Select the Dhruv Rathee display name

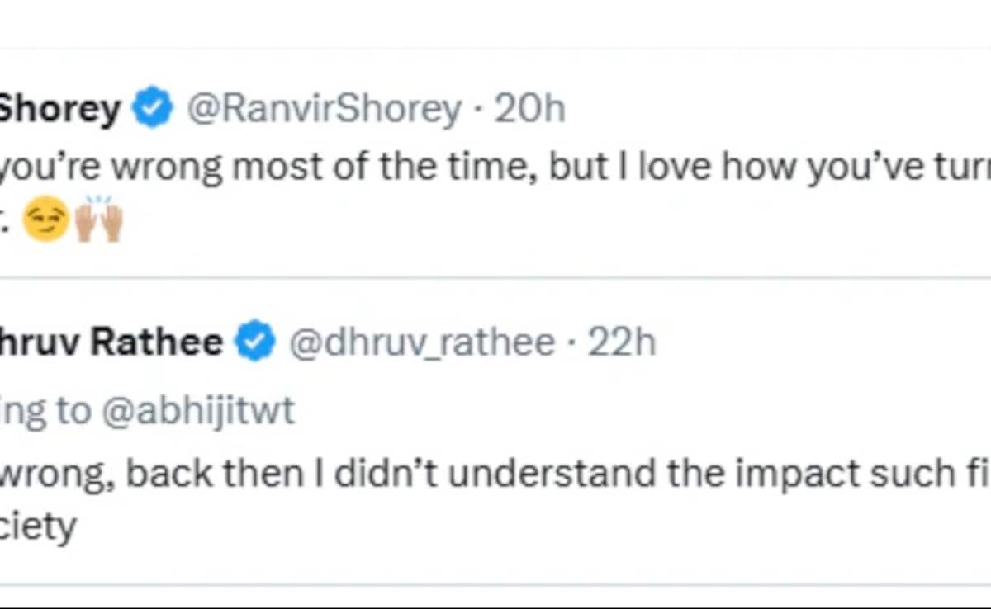click(111, 342)
